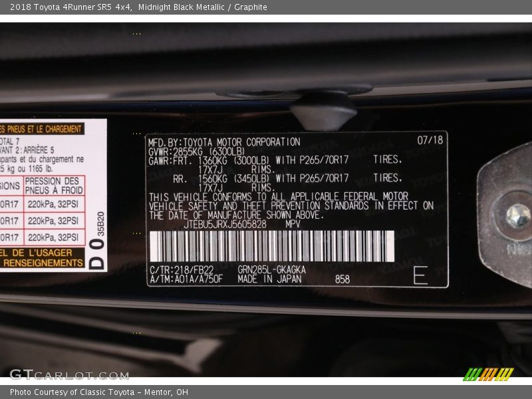Screen dimensions: 532x399
Task: Click the 07/18 manufacture date
Action: point(430,140)
